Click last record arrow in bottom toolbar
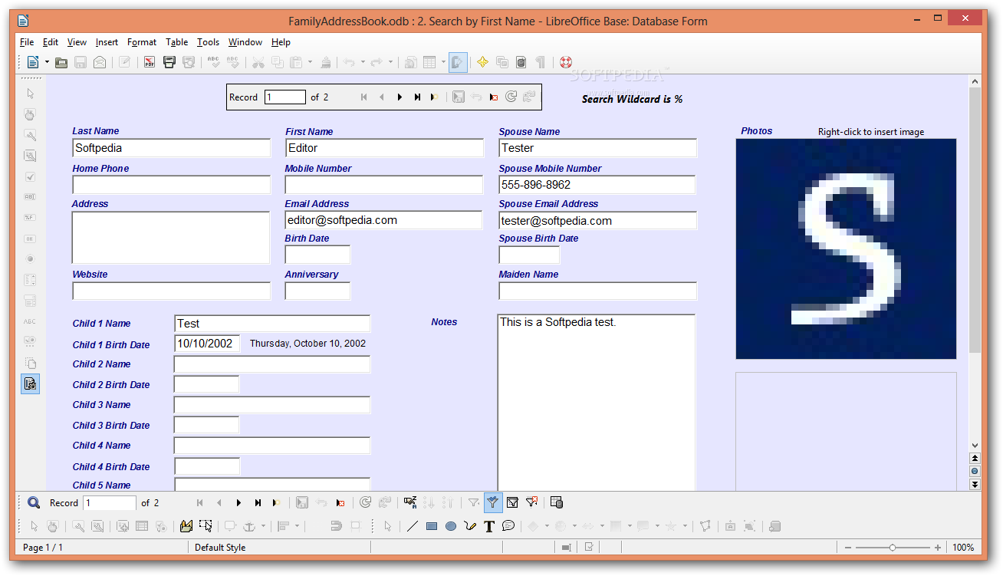The image size is (1003, 576). [258, 503]
